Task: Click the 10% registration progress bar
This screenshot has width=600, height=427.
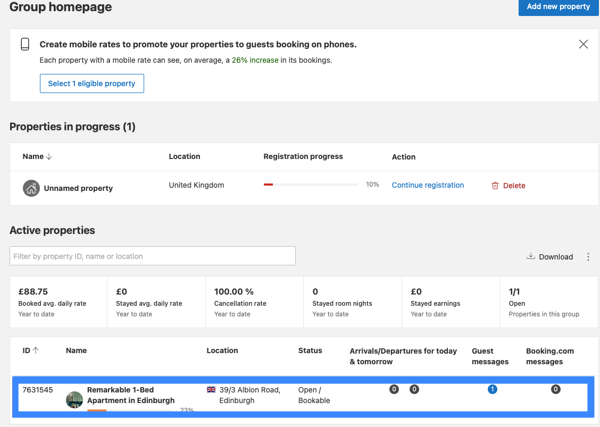Action: click(x=310, y=183)
